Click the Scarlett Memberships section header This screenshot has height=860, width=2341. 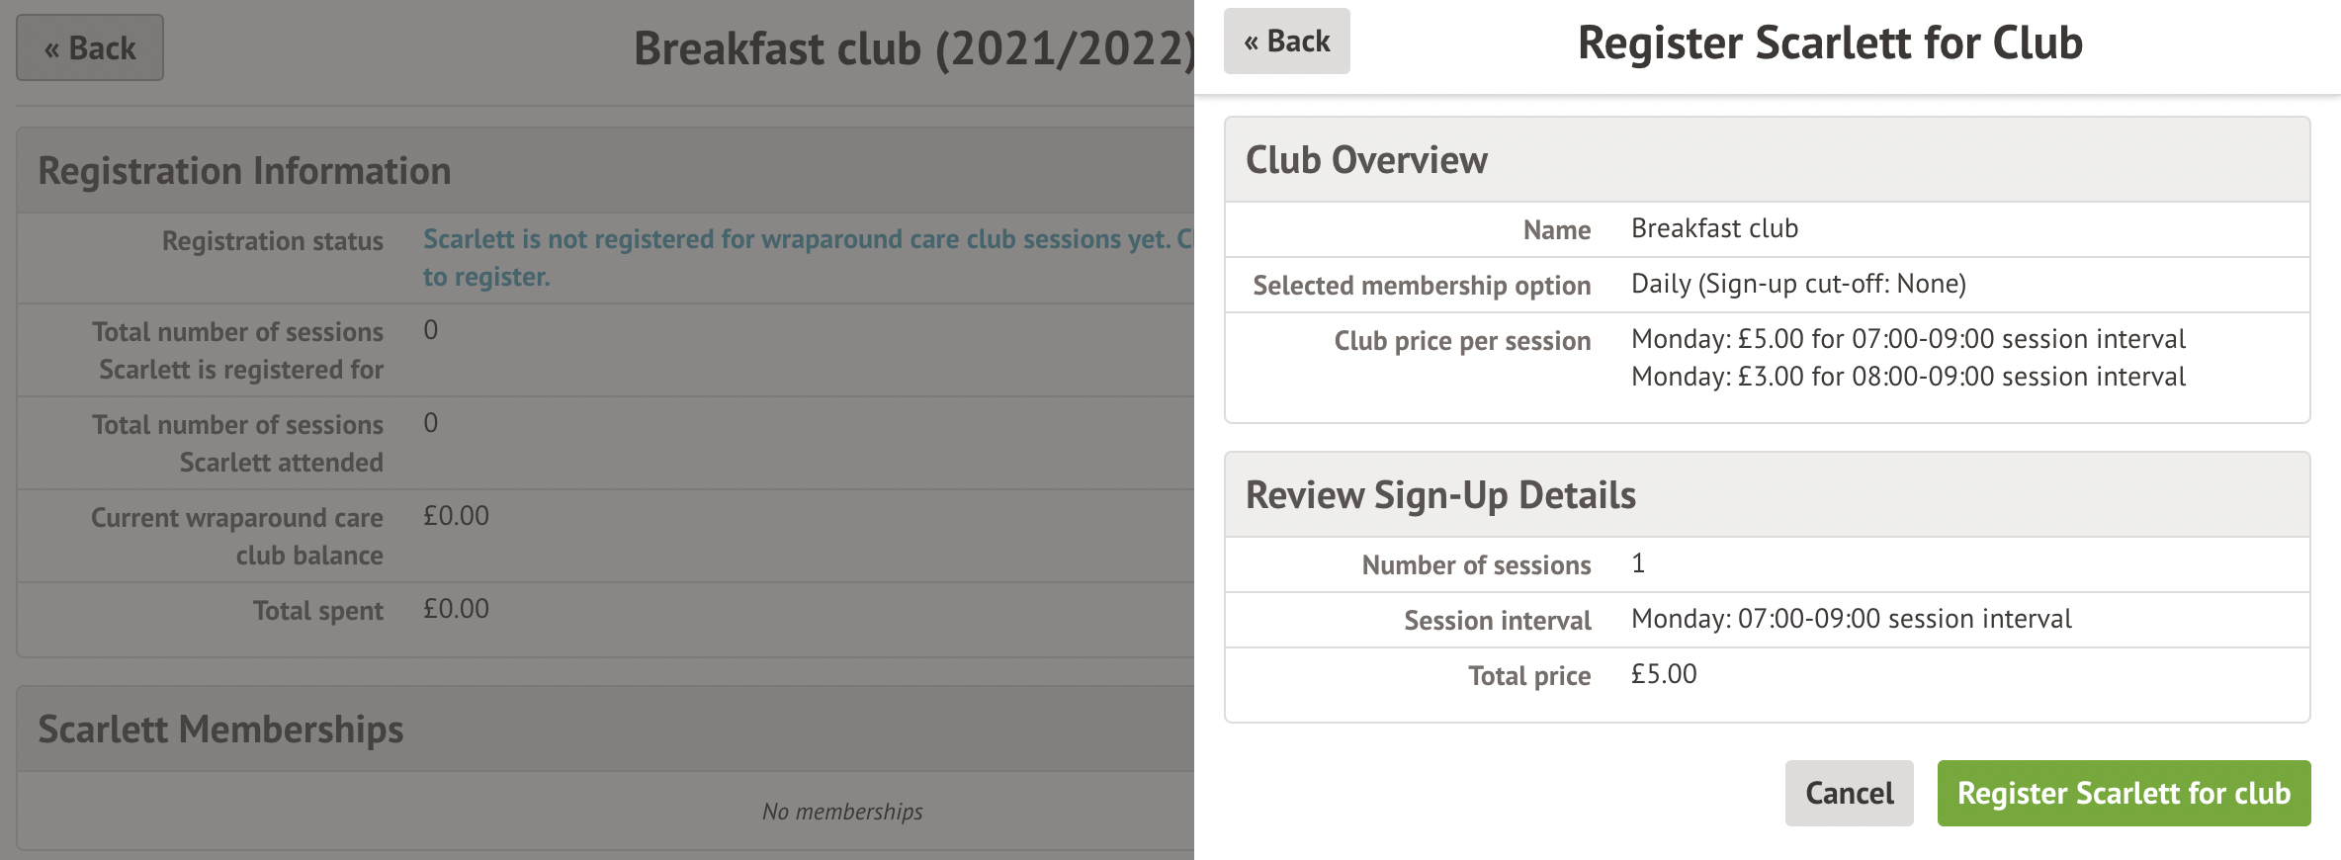220,730
